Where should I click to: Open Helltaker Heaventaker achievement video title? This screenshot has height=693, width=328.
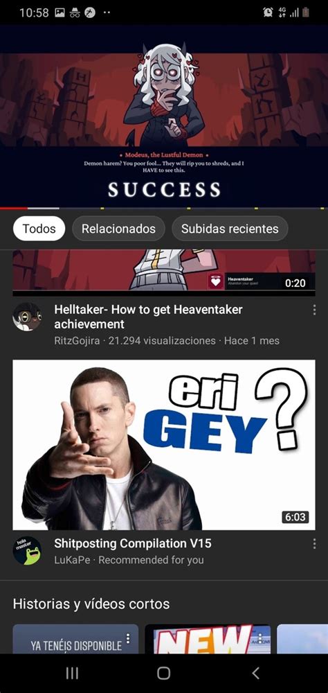pyautogui.click(x=148, y=317)
